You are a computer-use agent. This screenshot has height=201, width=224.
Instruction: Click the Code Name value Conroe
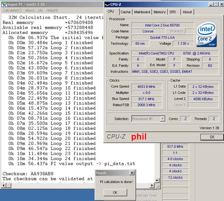click(148, 31)
